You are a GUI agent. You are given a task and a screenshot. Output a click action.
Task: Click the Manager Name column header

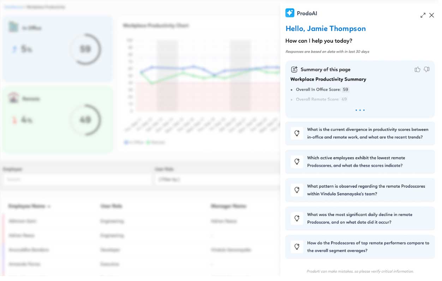(x=228, y=206)
